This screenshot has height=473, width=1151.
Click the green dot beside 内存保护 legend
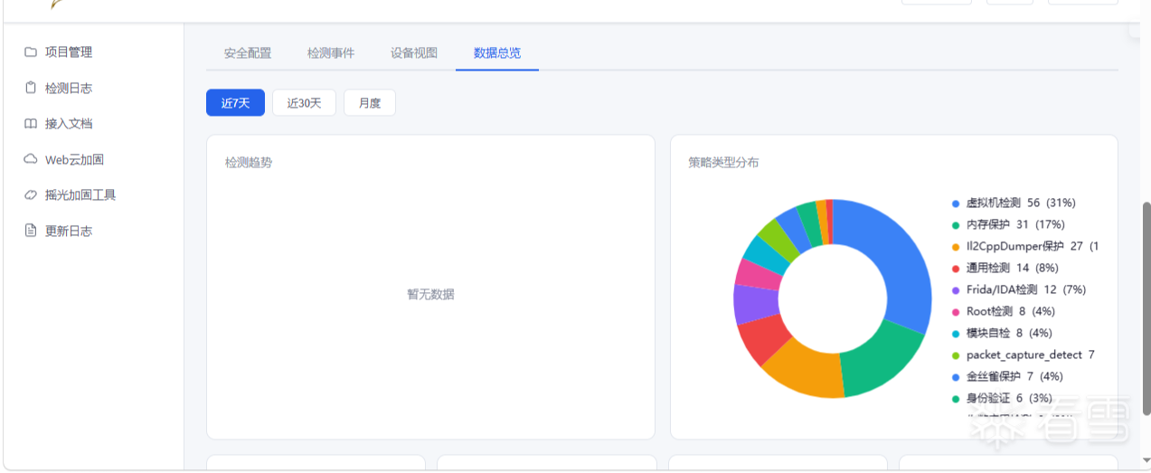(x=956, y=225)
